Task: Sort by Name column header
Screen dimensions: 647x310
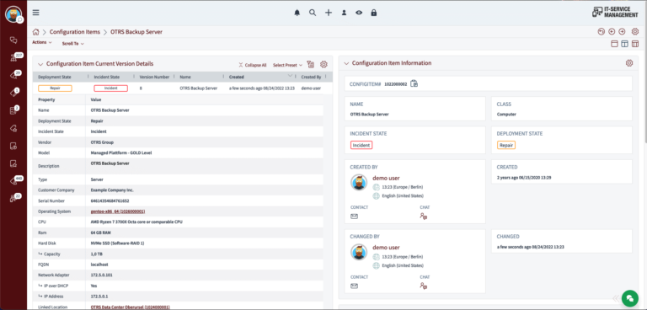Action: click(x=185, y=77)
